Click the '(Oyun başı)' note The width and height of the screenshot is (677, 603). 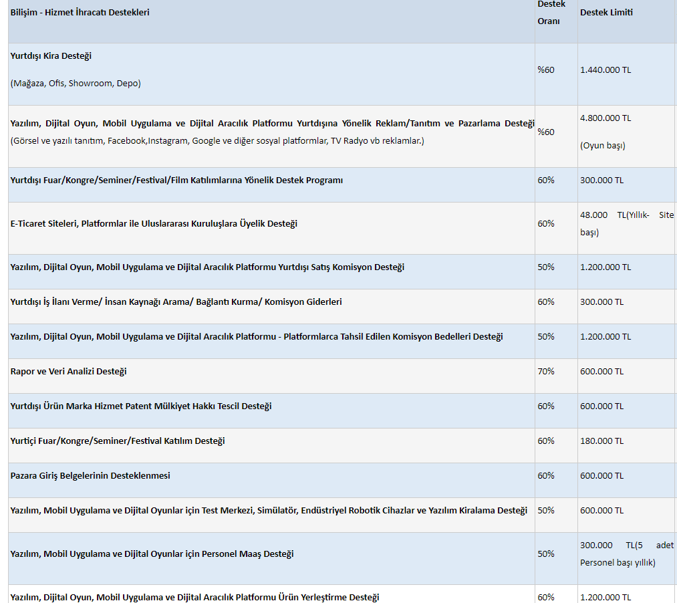[602, 145]
